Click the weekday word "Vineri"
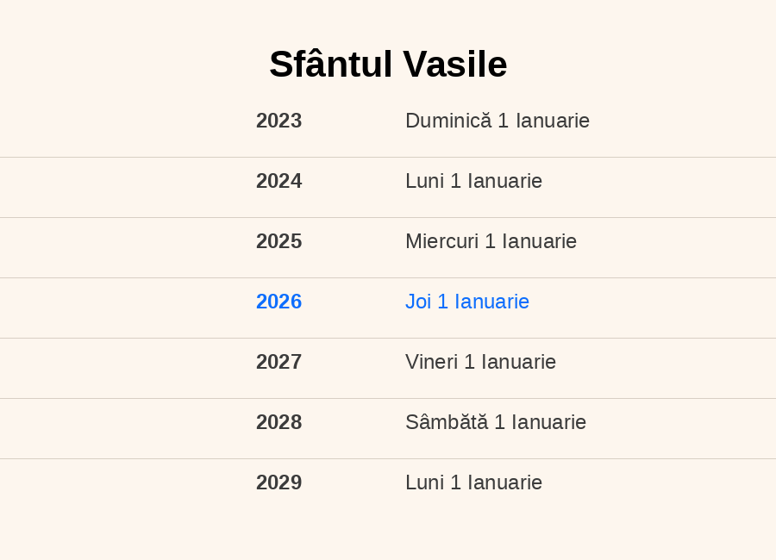Screen dimensions: 776x560 pos(431,362)
